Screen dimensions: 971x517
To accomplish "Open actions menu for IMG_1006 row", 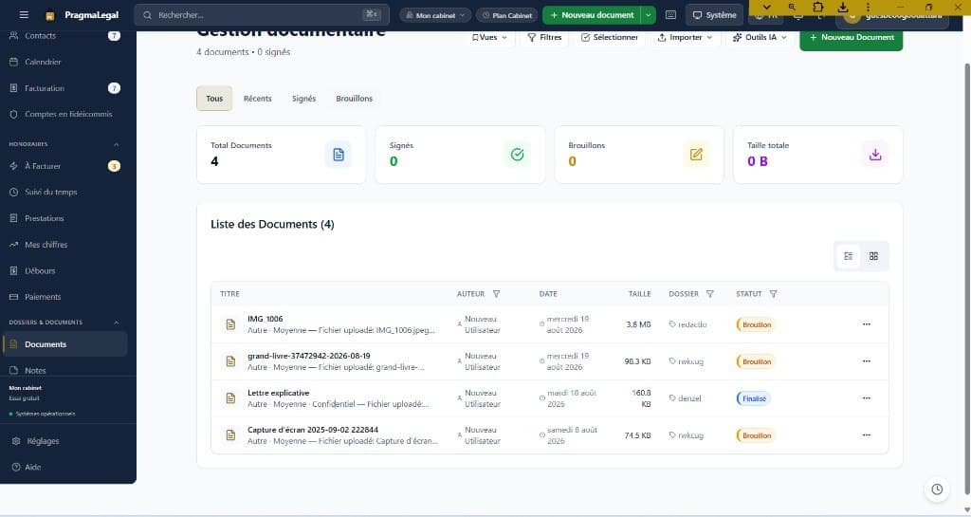I will (x=867, y=324).
